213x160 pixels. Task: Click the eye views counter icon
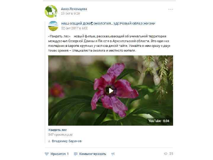166,154
